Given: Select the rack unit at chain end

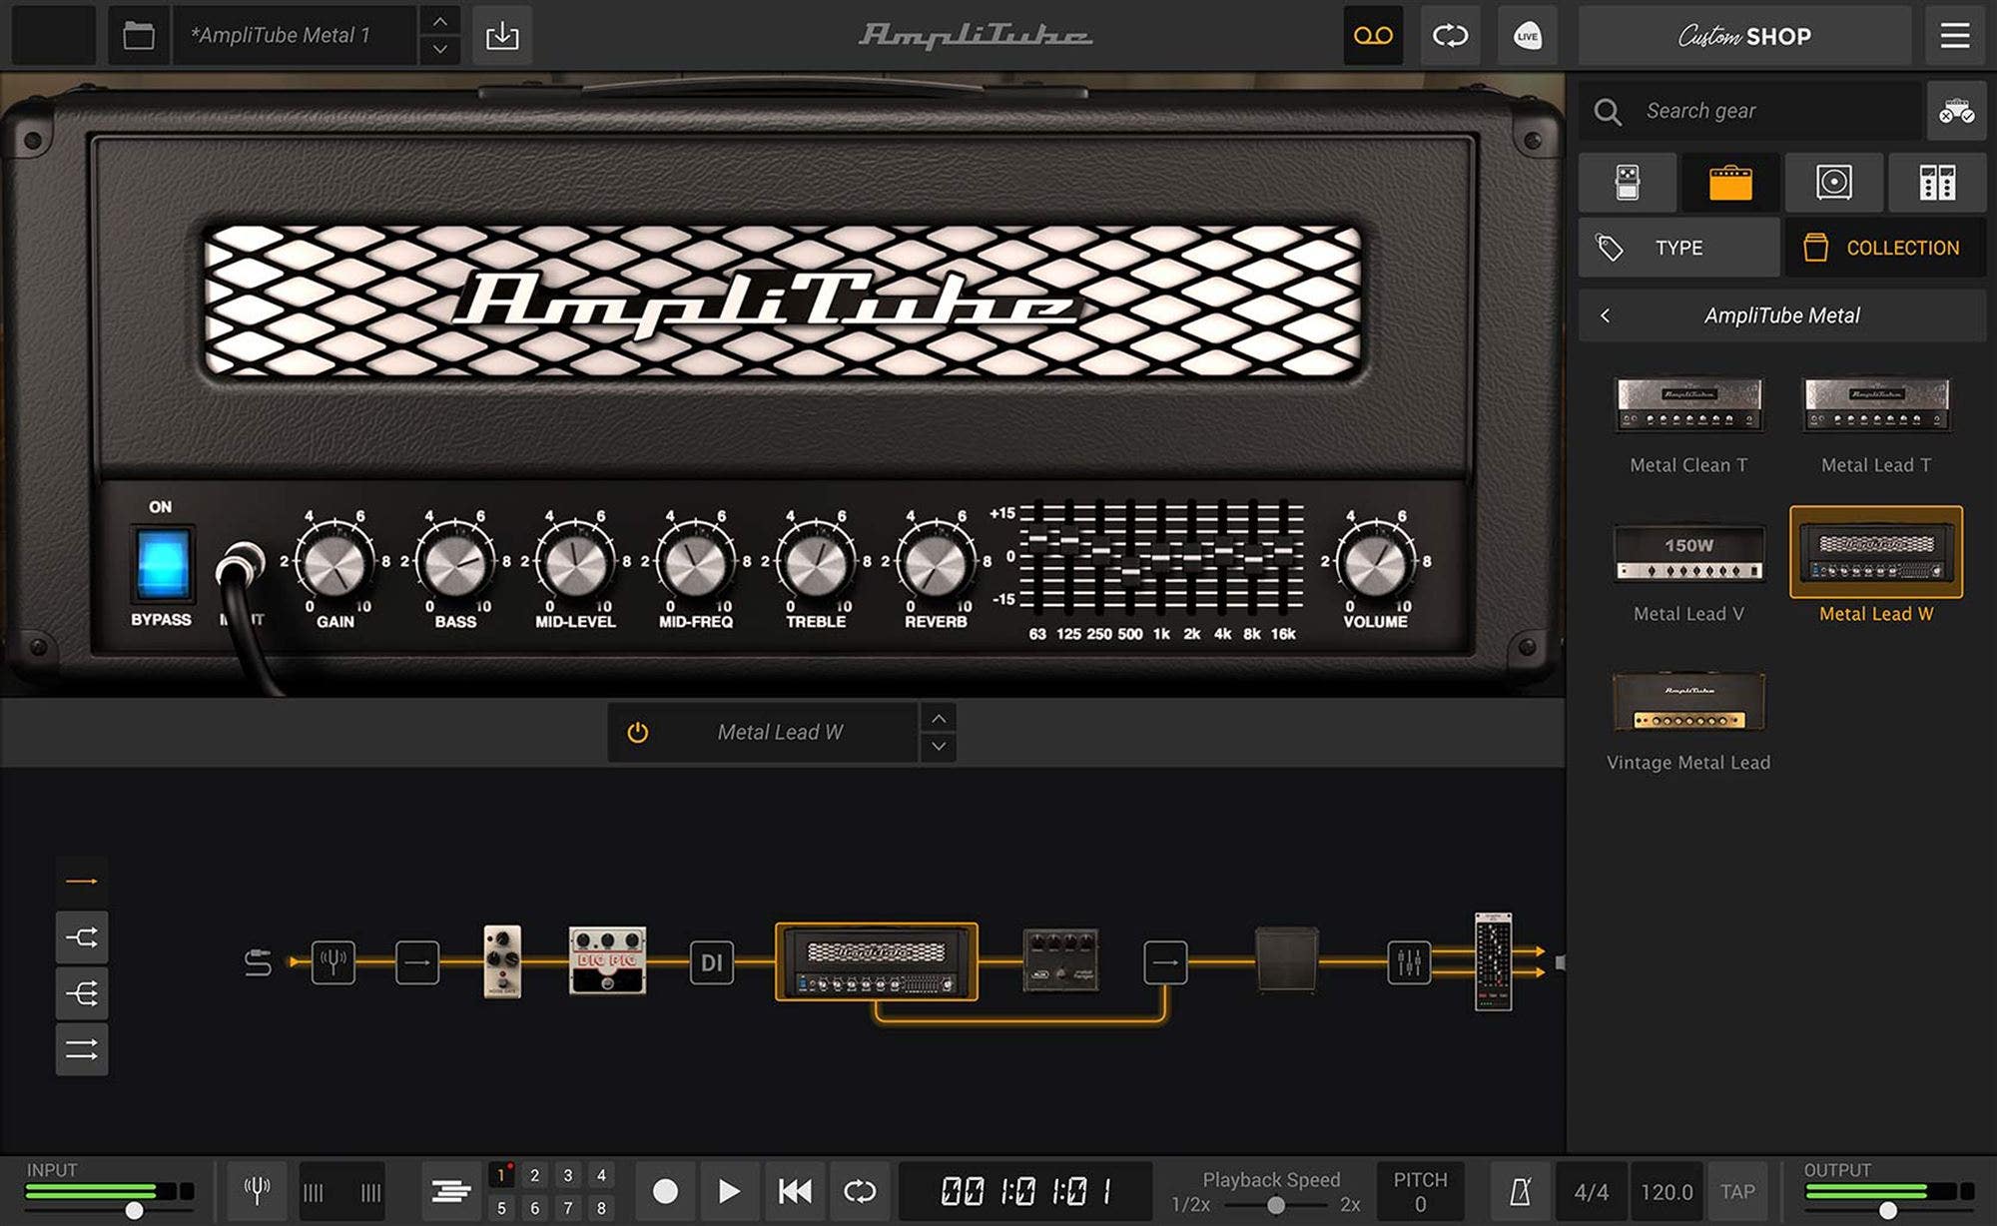Looking at the screenshot, I should coord(1493,961).
